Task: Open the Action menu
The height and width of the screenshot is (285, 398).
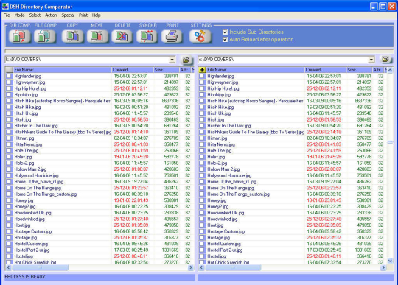Action: pyautogui.click(x=51, y=15)
